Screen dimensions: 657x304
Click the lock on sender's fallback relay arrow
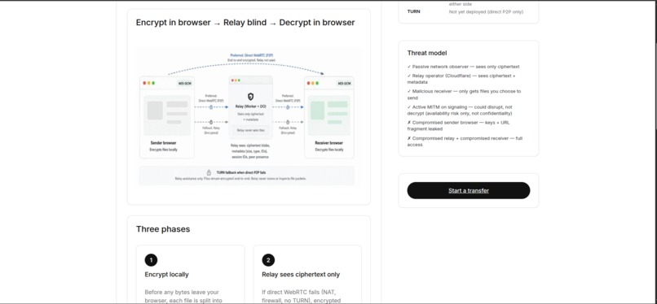(211, 122)
